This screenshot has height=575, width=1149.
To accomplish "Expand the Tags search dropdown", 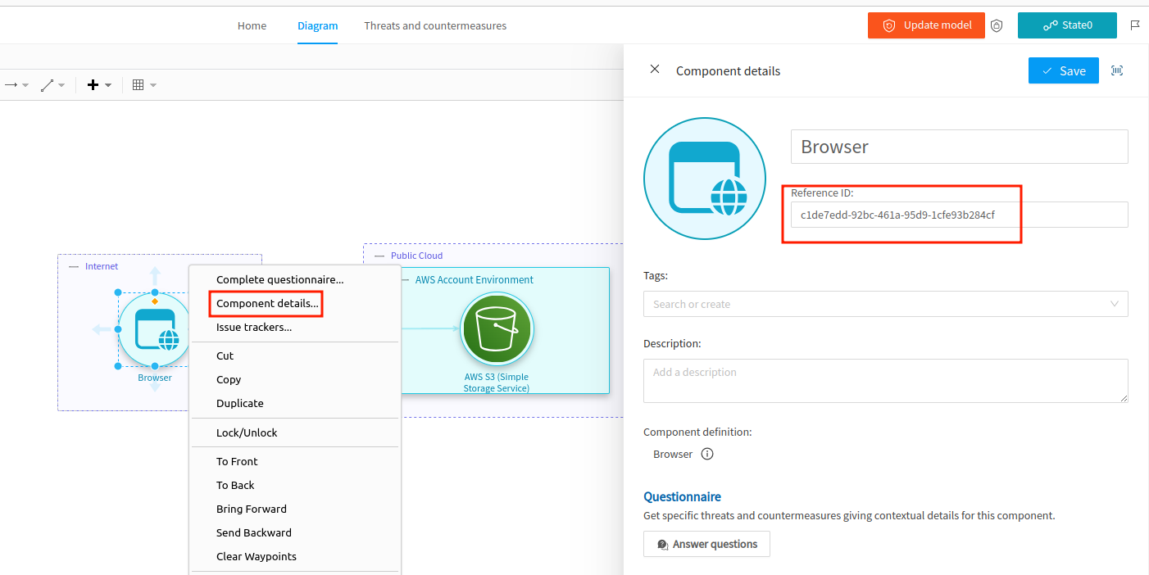I will [1115, 304].
